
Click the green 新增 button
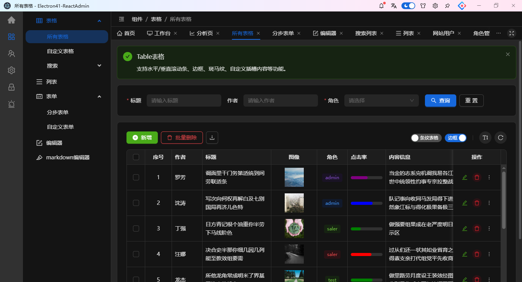142,138
